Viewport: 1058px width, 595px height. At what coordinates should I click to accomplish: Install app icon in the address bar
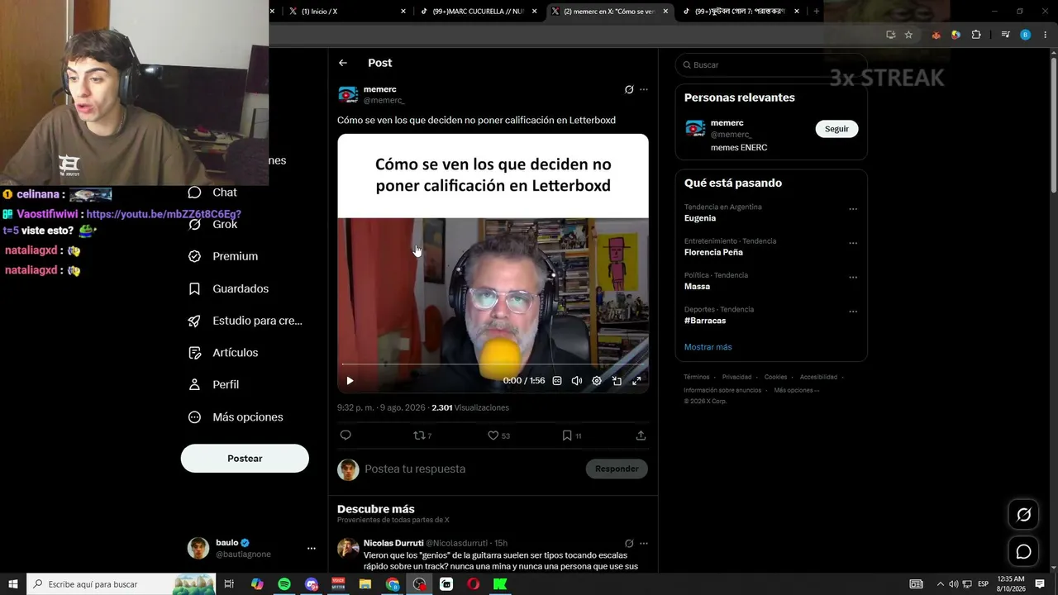(890, 35)
